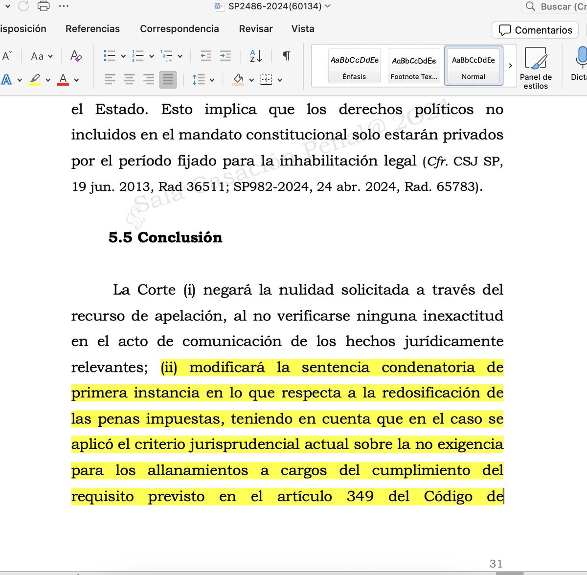Align text to the right

pyautogui.click(x=149, y=79)
